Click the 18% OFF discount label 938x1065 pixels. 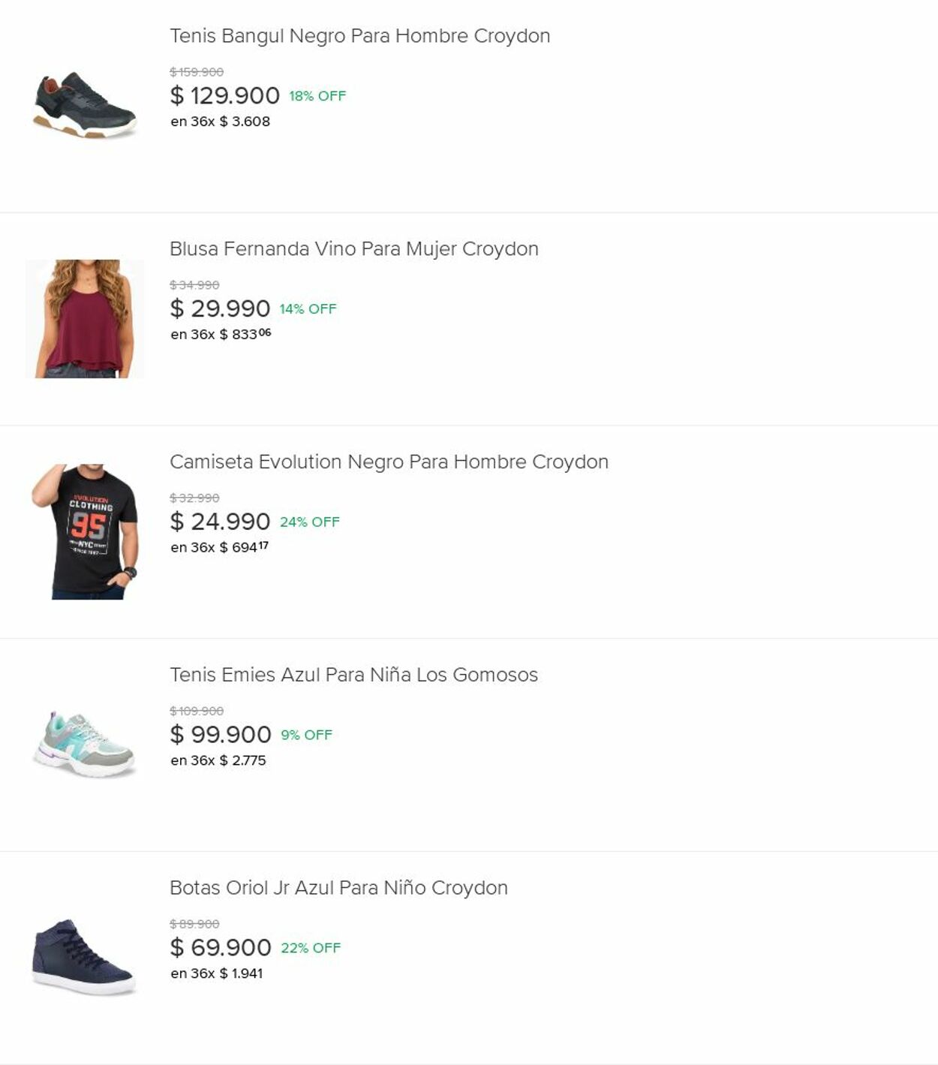click(x=317, y=96)
